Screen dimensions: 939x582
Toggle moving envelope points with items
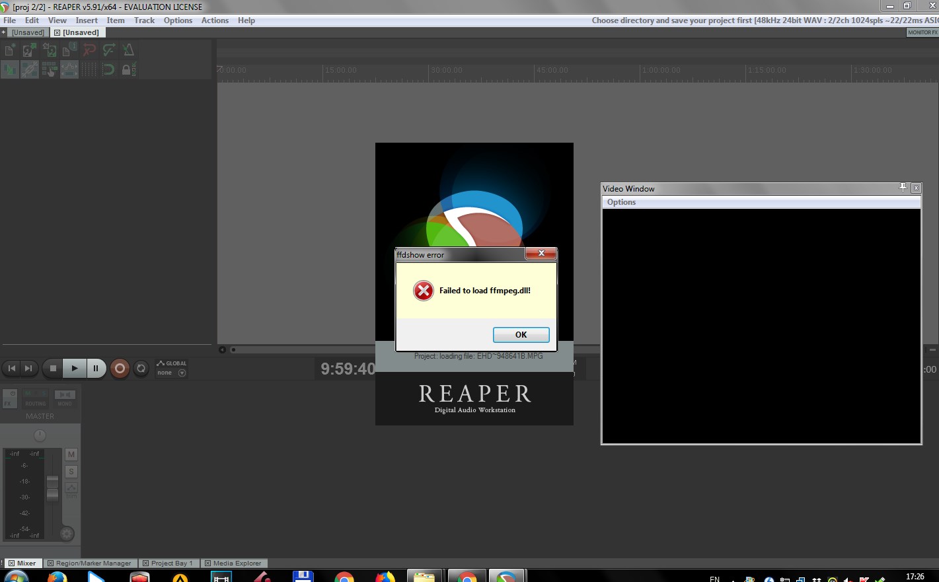click(69, 69)
